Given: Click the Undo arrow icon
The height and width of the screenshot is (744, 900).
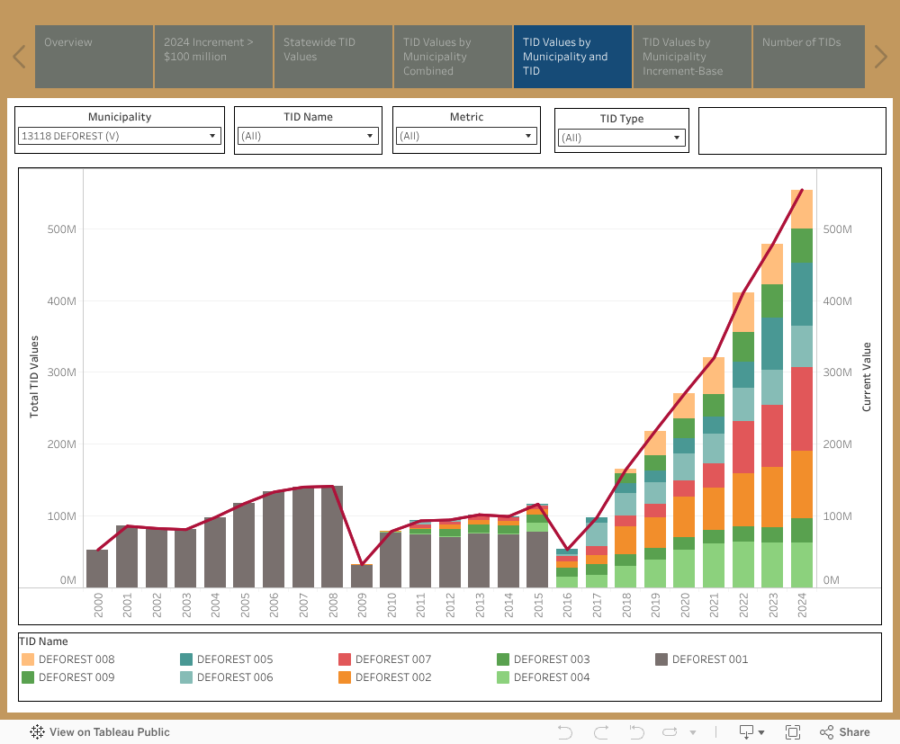Looking at the screenshot, I should pos(565,732).
